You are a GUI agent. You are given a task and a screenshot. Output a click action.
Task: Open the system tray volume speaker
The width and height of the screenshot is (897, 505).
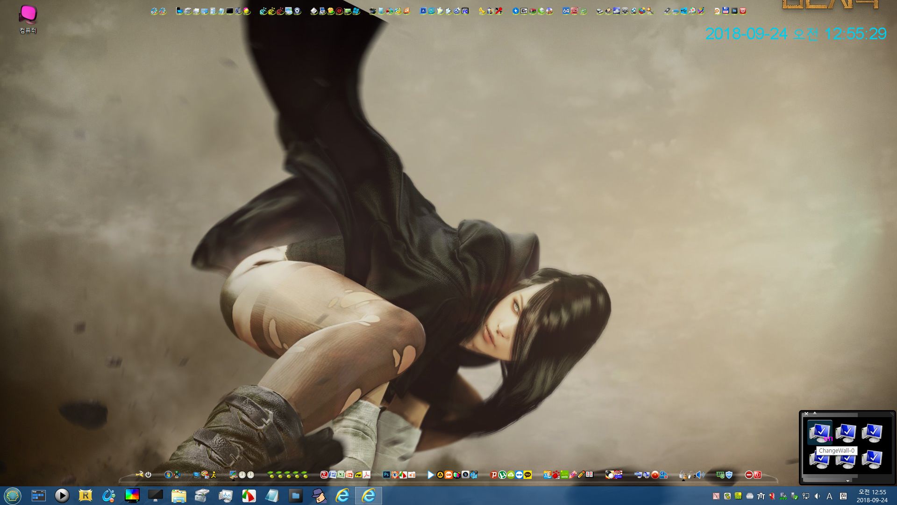[x=817, y=496]
